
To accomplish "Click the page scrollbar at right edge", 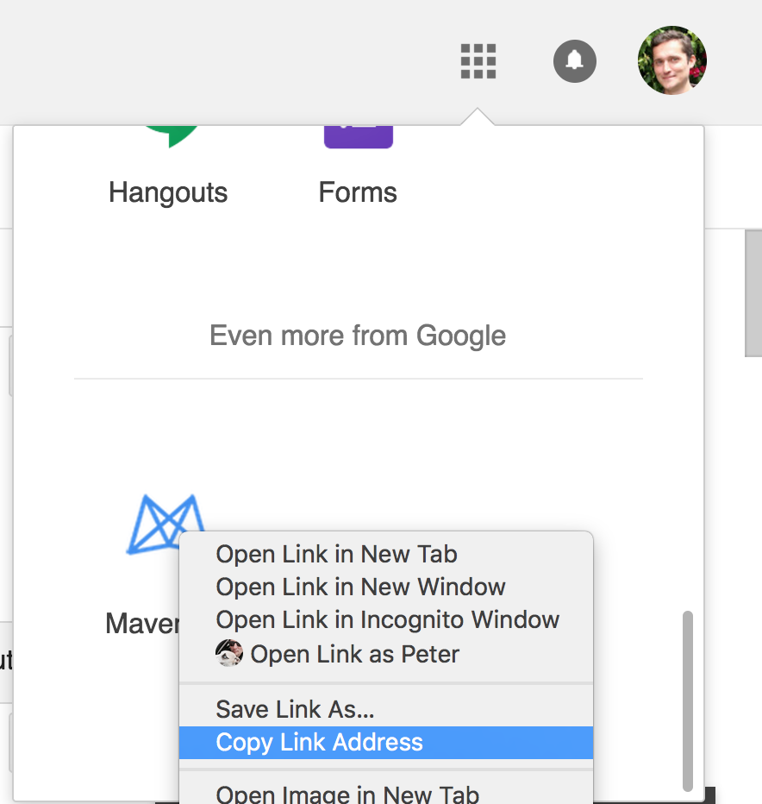I will [x=753, y=293].
